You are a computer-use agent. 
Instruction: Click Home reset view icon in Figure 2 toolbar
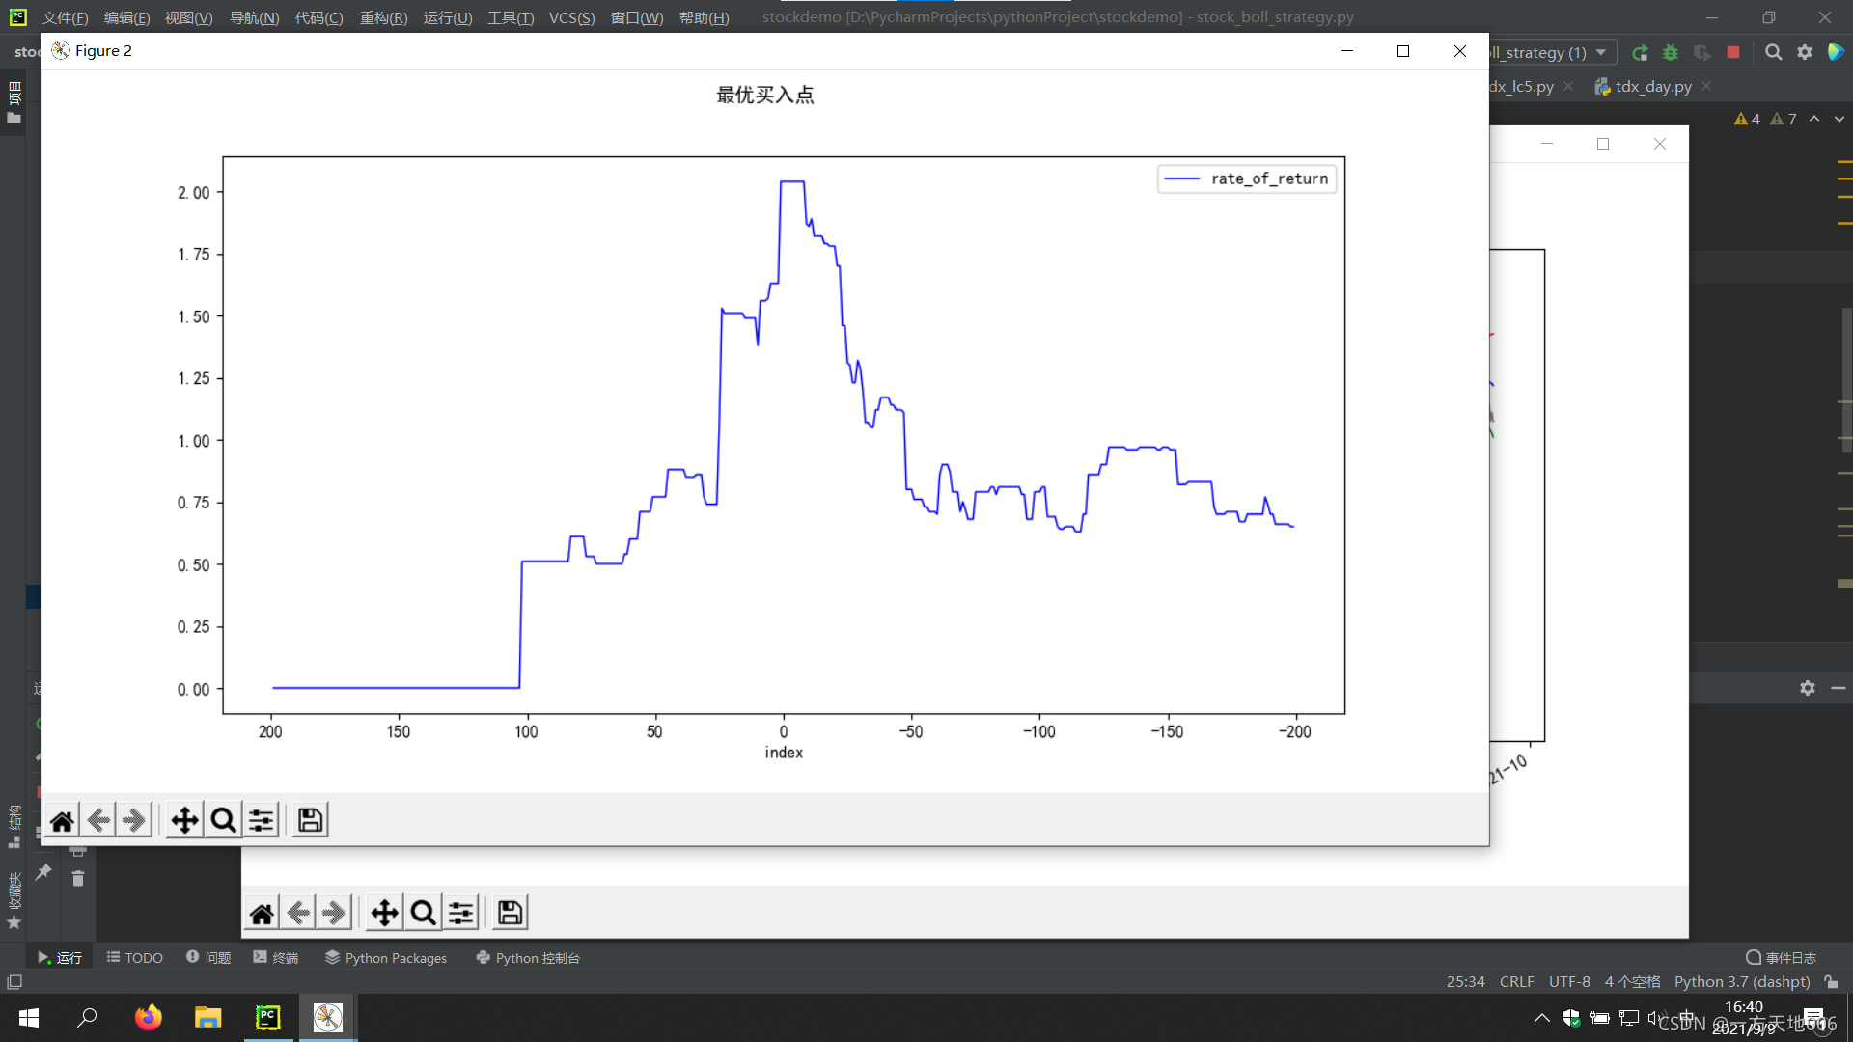62,820
